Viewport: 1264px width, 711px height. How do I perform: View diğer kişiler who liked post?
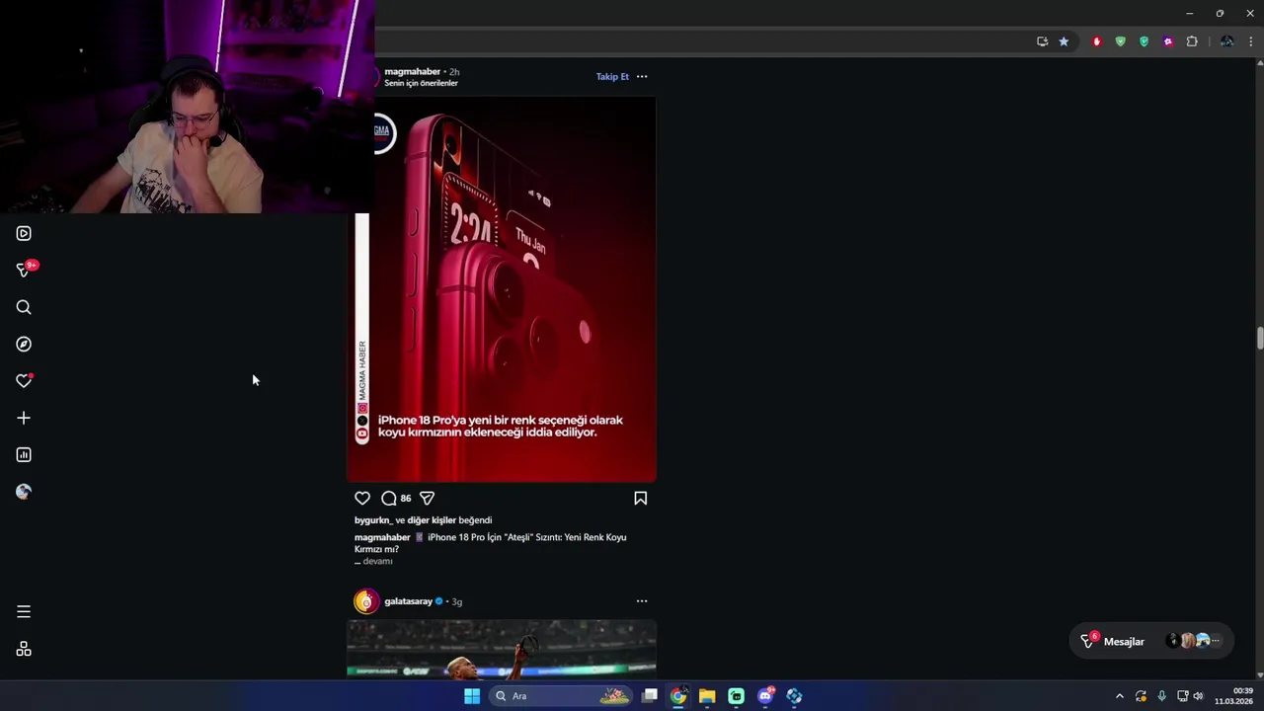[432, 520]
